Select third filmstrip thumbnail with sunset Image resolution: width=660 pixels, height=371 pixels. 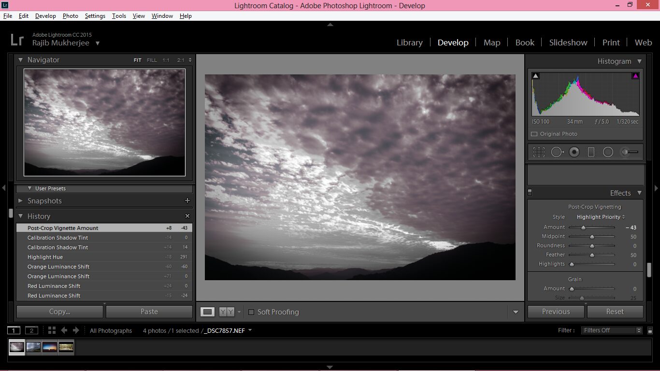(50, 347)
